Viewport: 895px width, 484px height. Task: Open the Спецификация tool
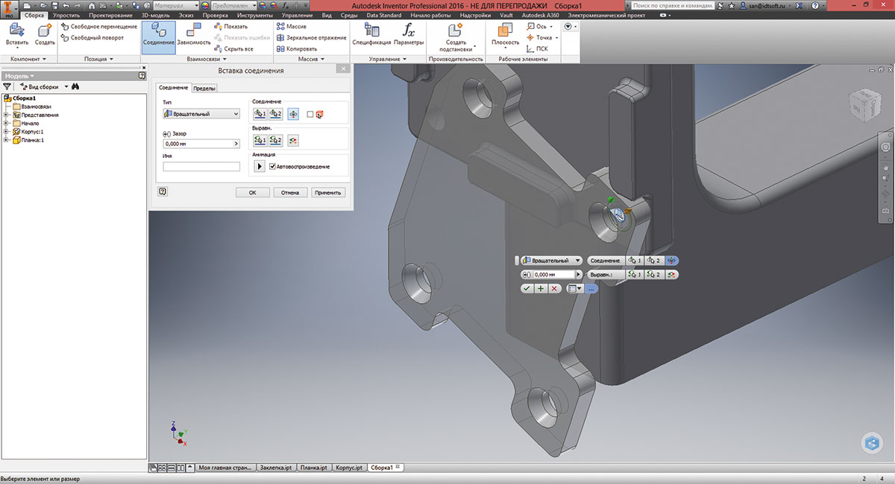coord(371,34)
